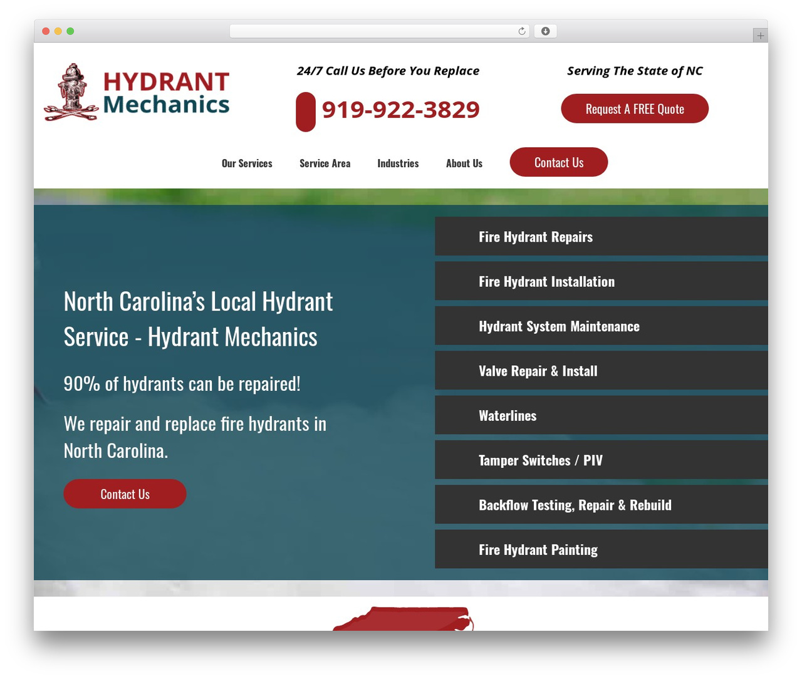Open Valve Repair & Install service
The width and height of the screenshot is (802, 679).
click(601, 371)
